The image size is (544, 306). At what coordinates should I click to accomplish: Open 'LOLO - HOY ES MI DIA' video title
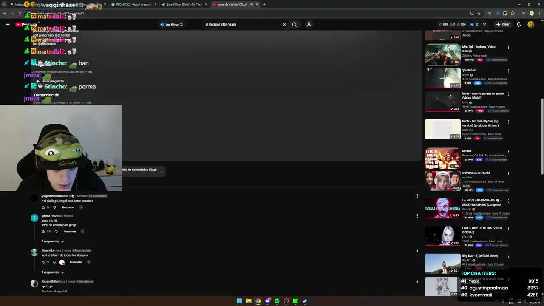tap(482, 230)
